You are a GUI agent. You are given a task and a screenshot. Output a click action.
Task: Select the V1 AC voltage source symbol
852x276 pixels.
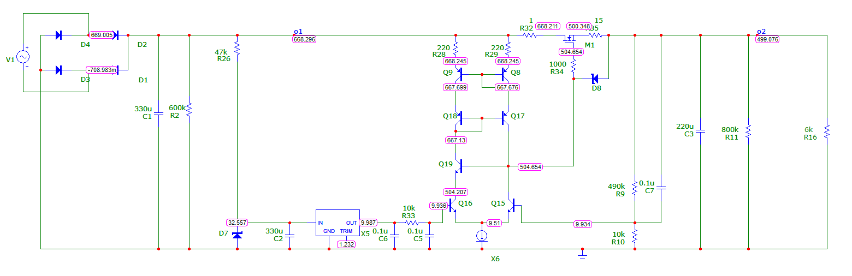coord(23,57)
